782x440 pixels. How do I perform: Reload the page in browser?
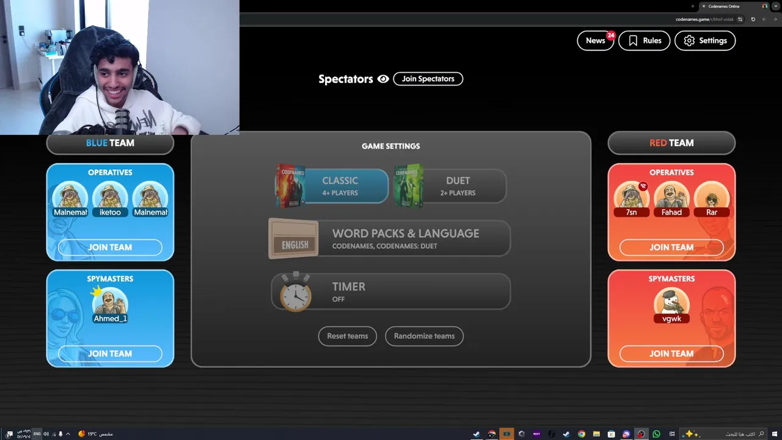coord(753,19)
